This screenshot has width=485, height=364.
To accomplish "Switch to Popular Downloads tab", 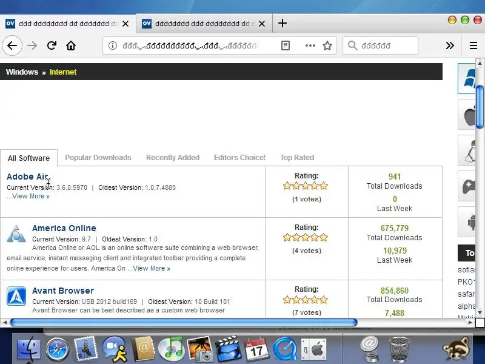I will tap(98, 158).
